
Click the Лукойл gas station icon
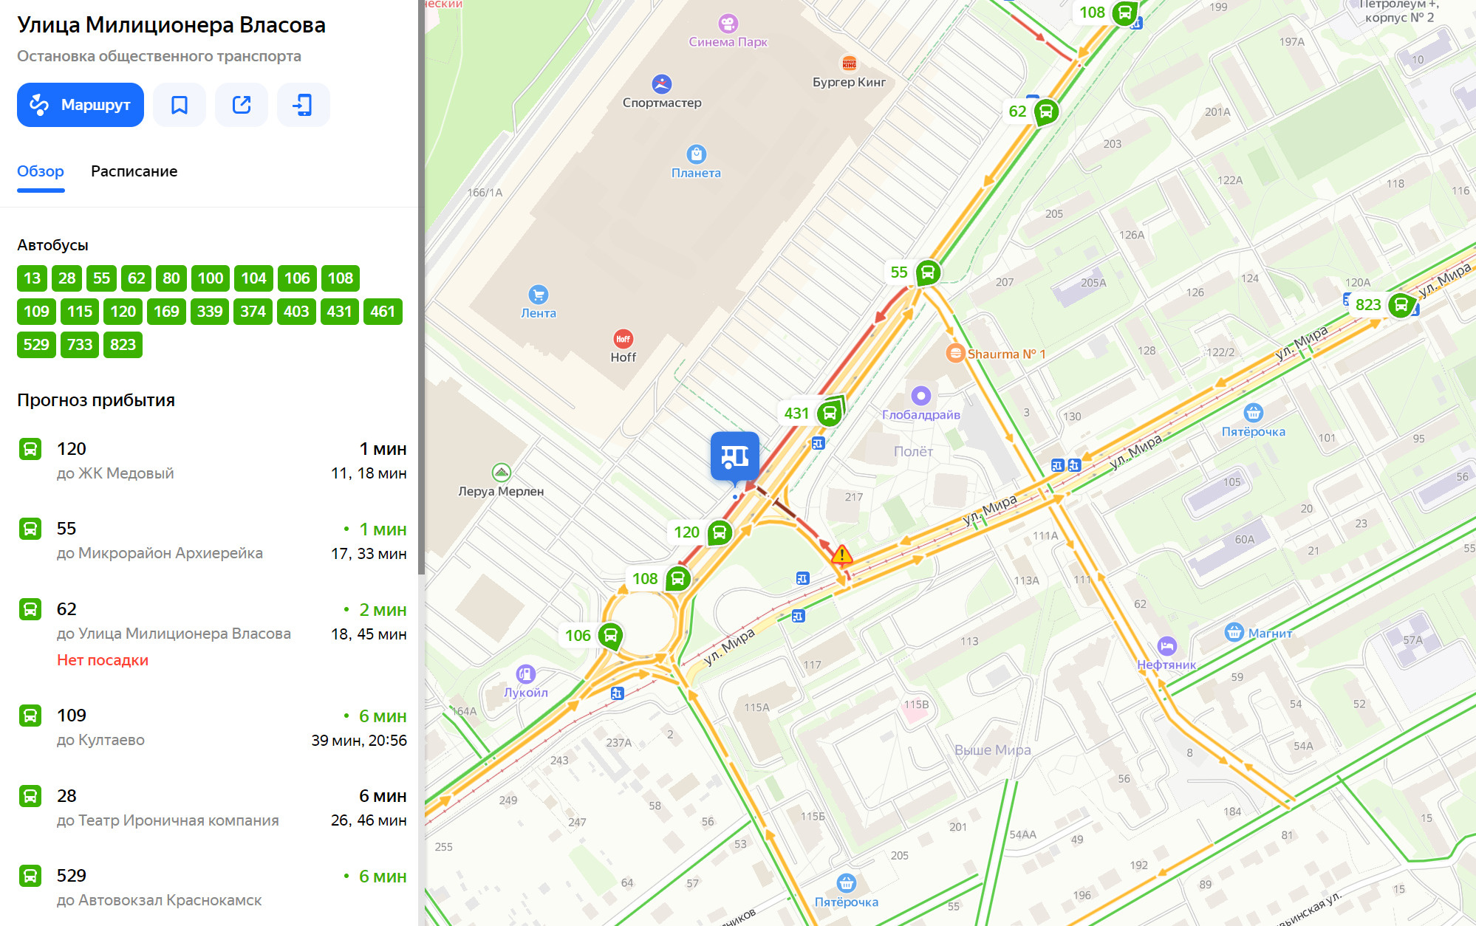pyautogui.click(x=525, y=673)
